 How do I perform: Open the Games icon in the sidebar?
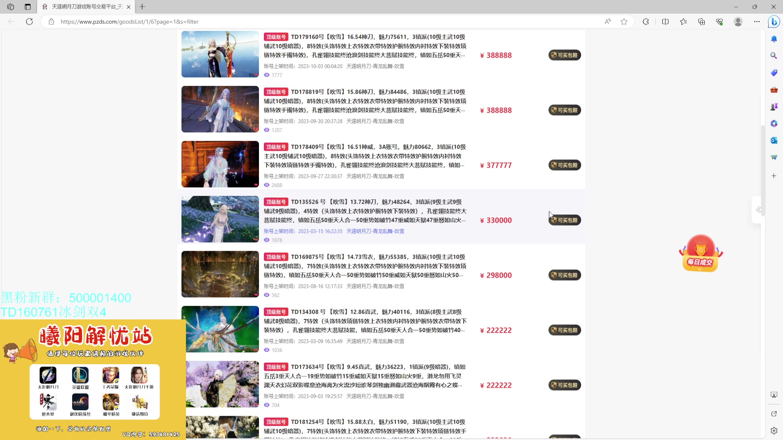coord(774,107)
